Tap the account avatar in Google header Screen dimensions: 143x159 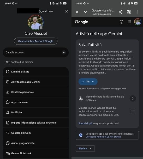138,22
